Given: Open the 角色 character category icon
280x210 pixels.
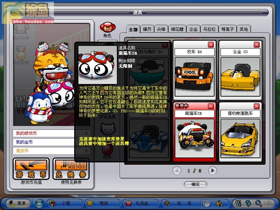Looking at the screenshot, I should click(107, 30).
